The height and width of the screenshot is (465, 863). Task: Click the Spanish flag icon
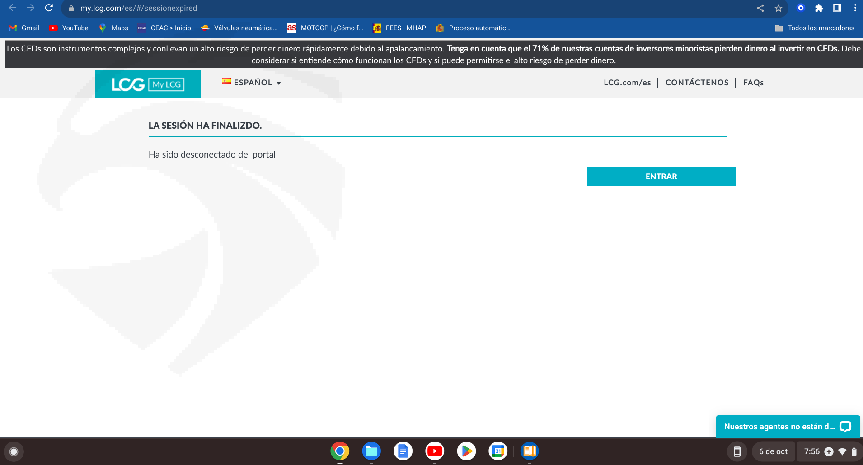tap(226, 81)
